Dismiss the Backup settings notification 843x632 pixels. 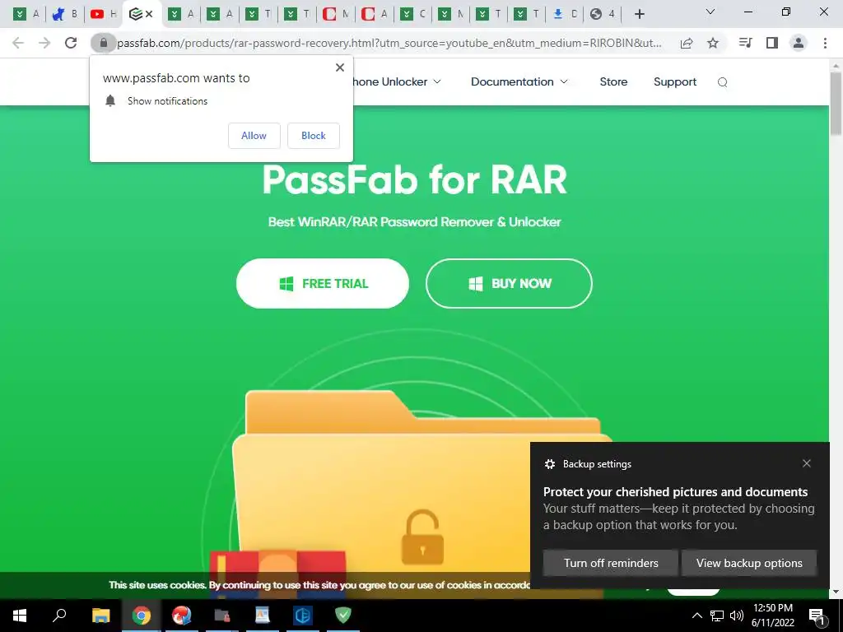(x=807, y=463)
